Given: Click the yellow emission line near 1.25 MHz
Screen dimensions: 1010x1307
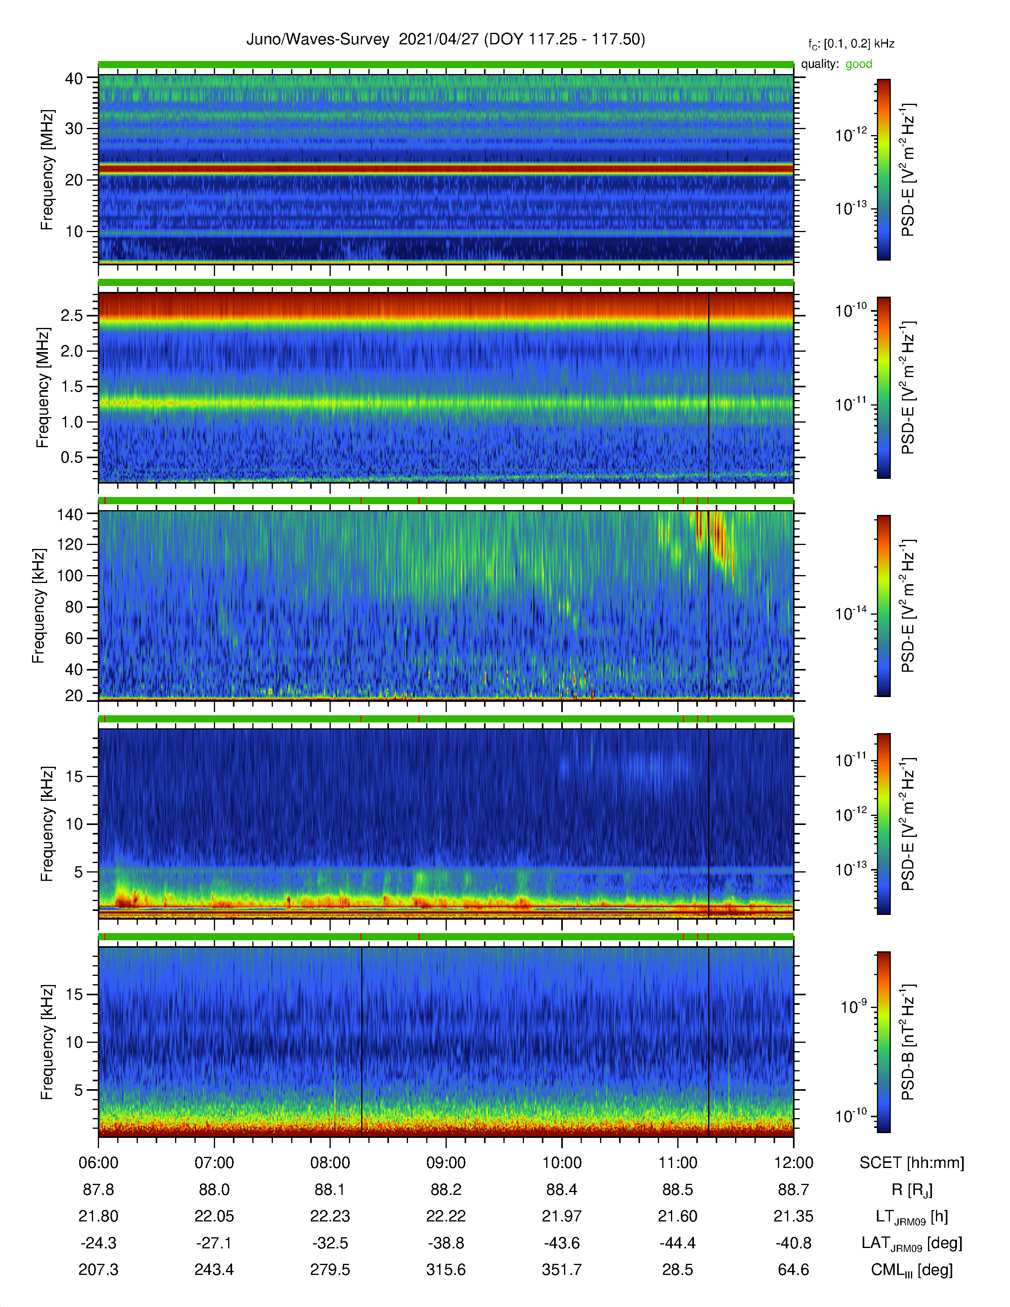Looking at the screenshot, I should click(446, 403).
